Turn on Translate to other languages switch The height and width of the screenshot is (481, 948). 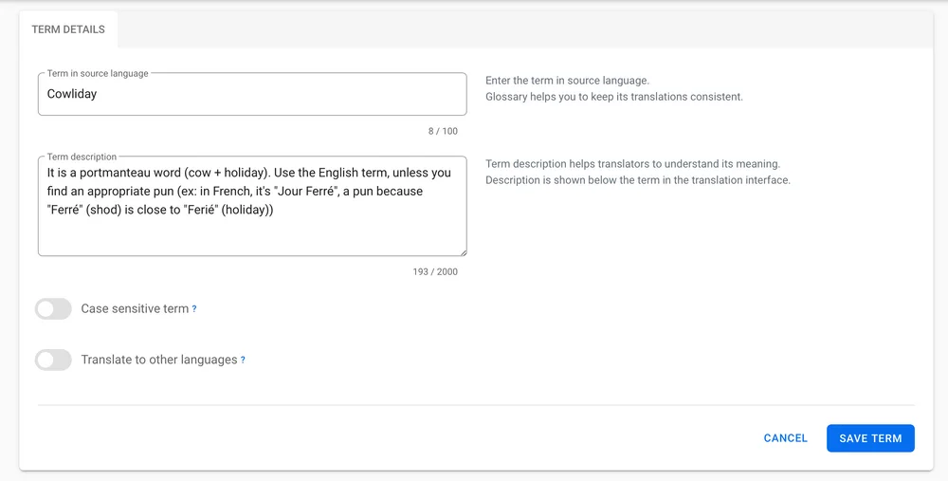click(x=53, y=361)
